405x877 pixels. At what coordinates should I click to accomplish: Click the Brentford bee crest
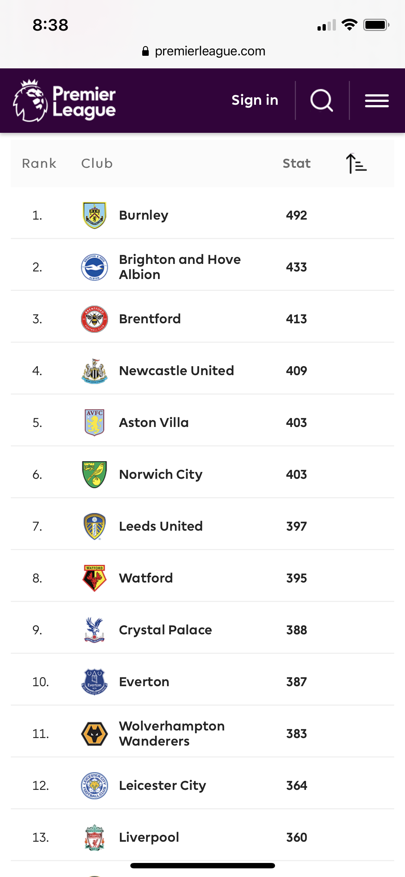pos(94,319)
